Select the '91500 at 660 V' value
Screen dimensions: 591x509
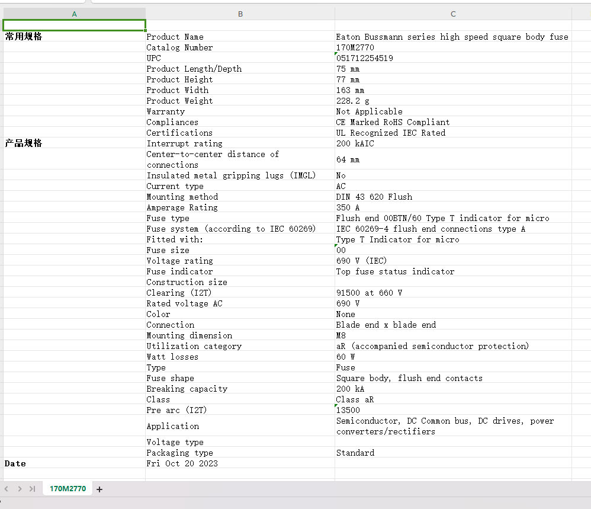point(453,293)
